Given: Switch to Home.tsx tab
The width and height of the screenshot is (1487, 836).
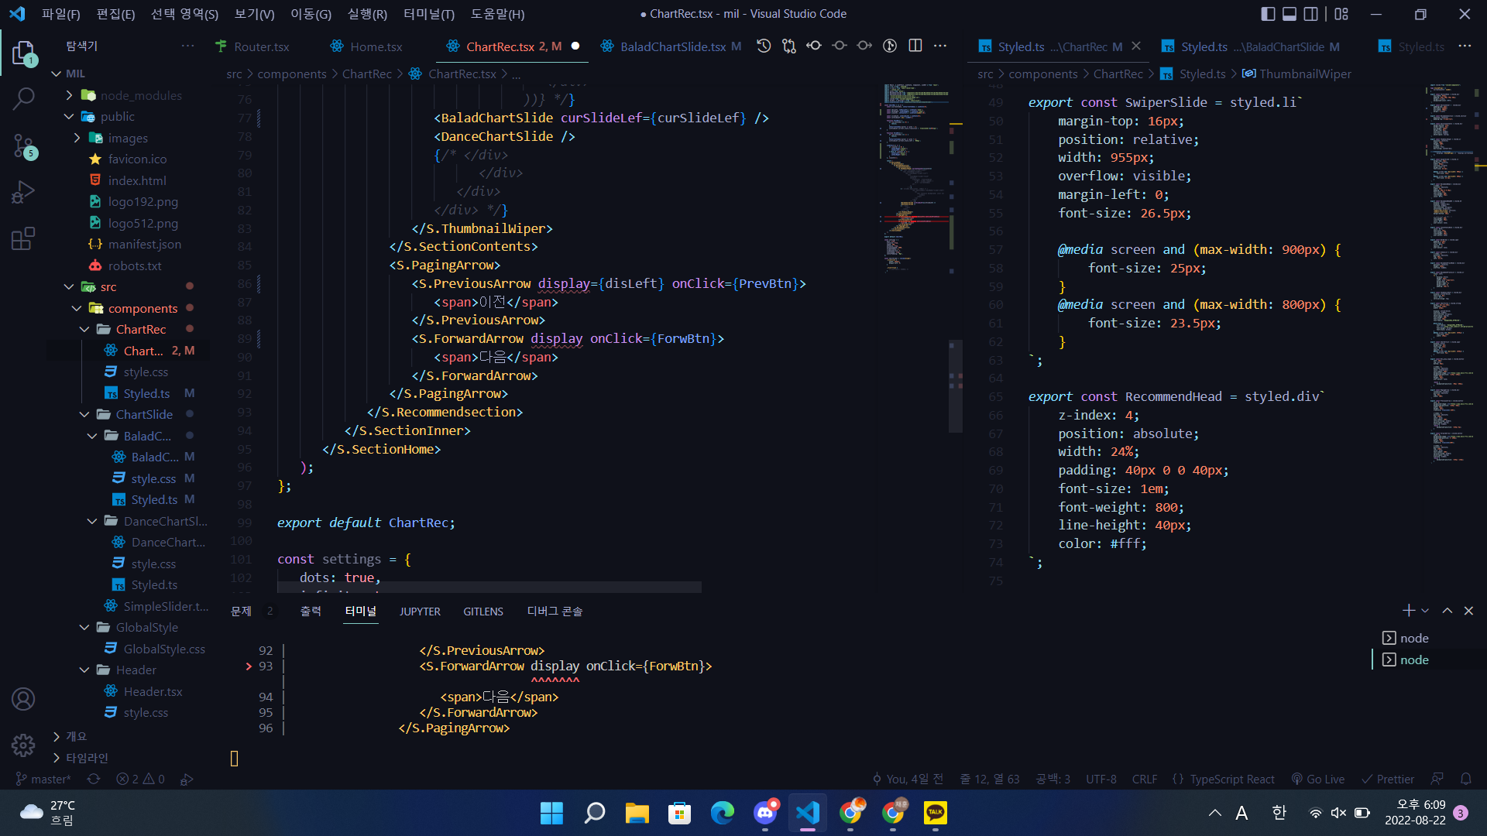Looking at the screenshot, I should [376, 46].
